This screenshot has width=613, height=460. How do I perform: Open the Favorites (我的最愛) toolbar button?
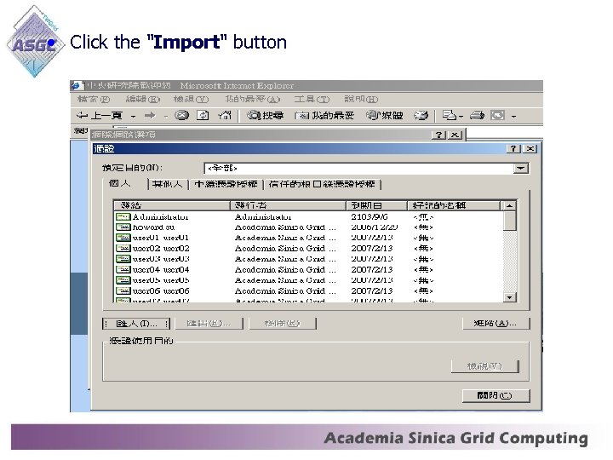(x=324, y=115)
